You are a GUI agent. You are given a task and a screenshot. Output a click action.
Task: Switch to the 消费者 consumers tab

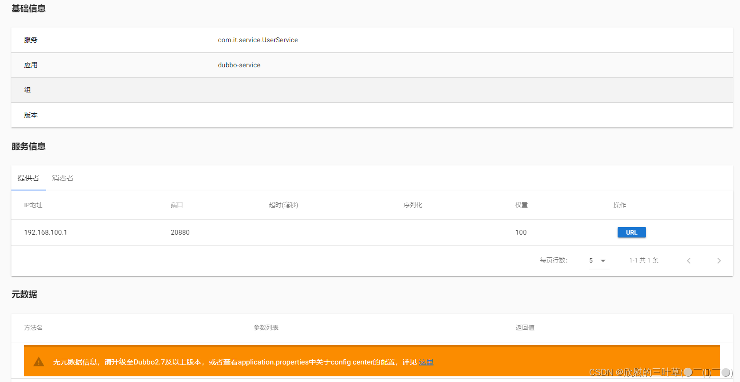(63, 178)
